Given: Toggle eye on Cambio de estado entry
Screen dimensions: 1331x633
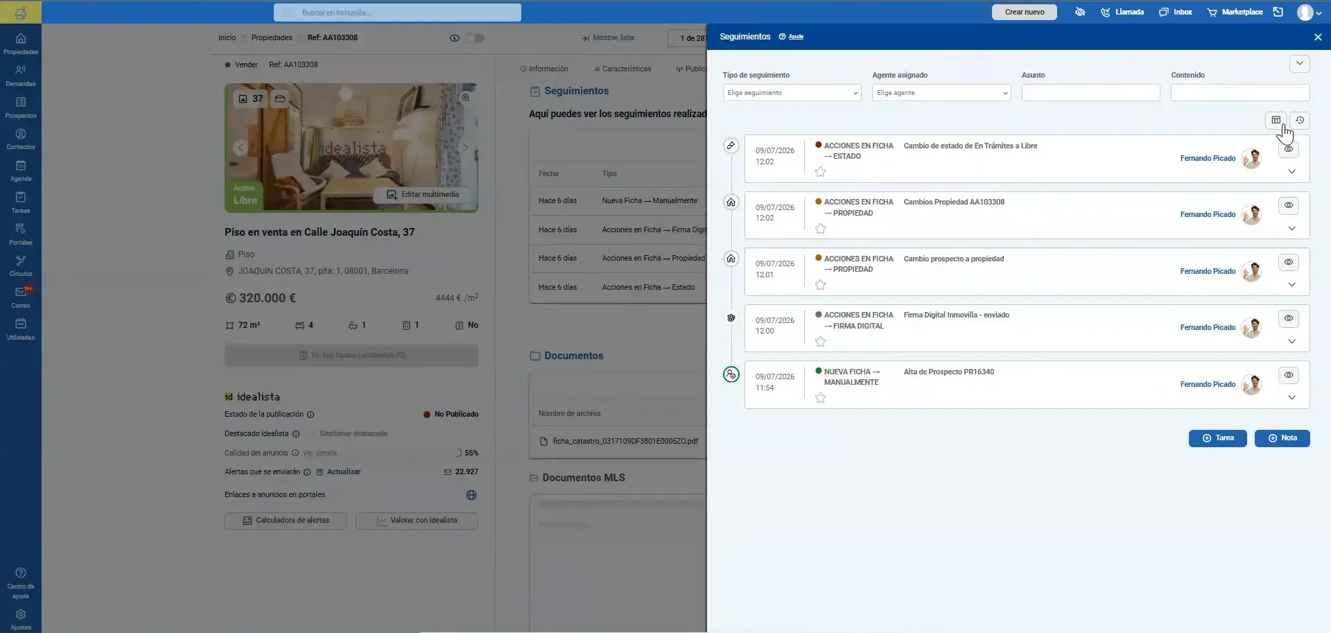Looking at the screenshot, I should [x=1288, y=149].
